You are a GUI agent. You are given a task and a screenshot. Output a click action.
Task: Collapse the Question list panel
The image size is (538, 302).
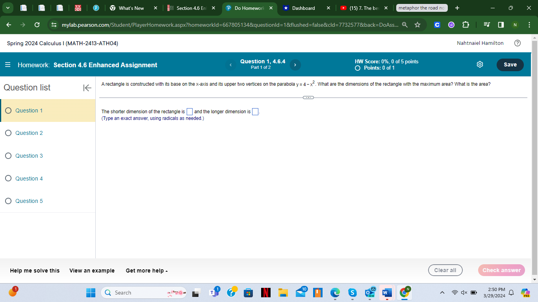[x=87, y=88]
